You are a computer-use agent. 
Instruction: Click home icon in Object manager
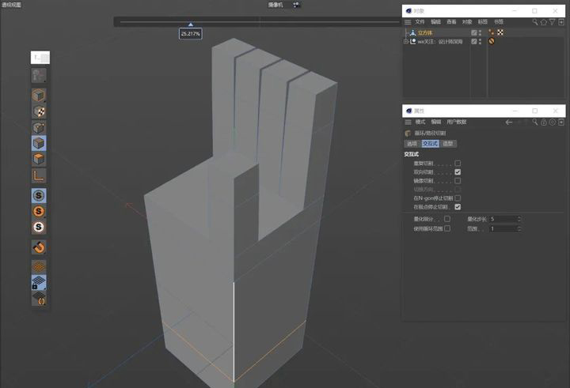[543, 22]
